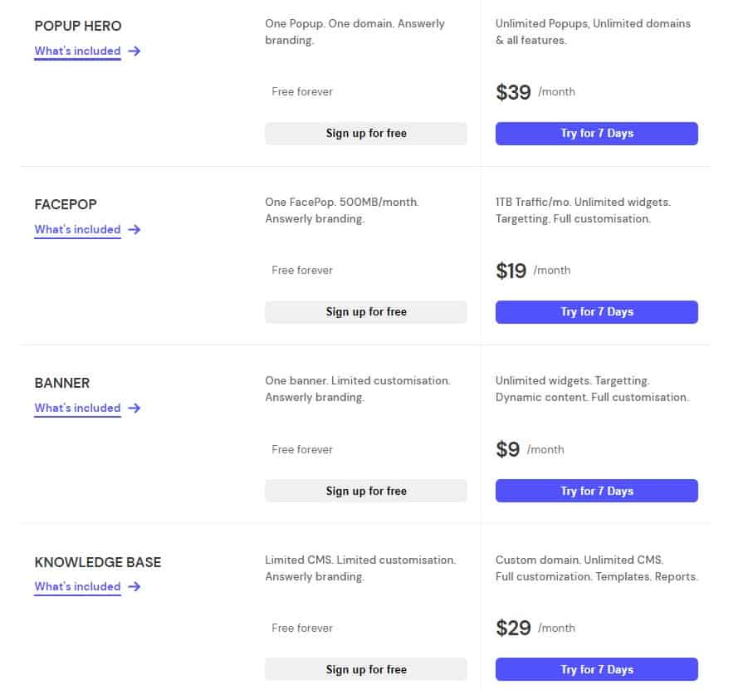Start the 7-day trial of KNOWLEDGE BASE
The image size is (753, 690).
596,669
